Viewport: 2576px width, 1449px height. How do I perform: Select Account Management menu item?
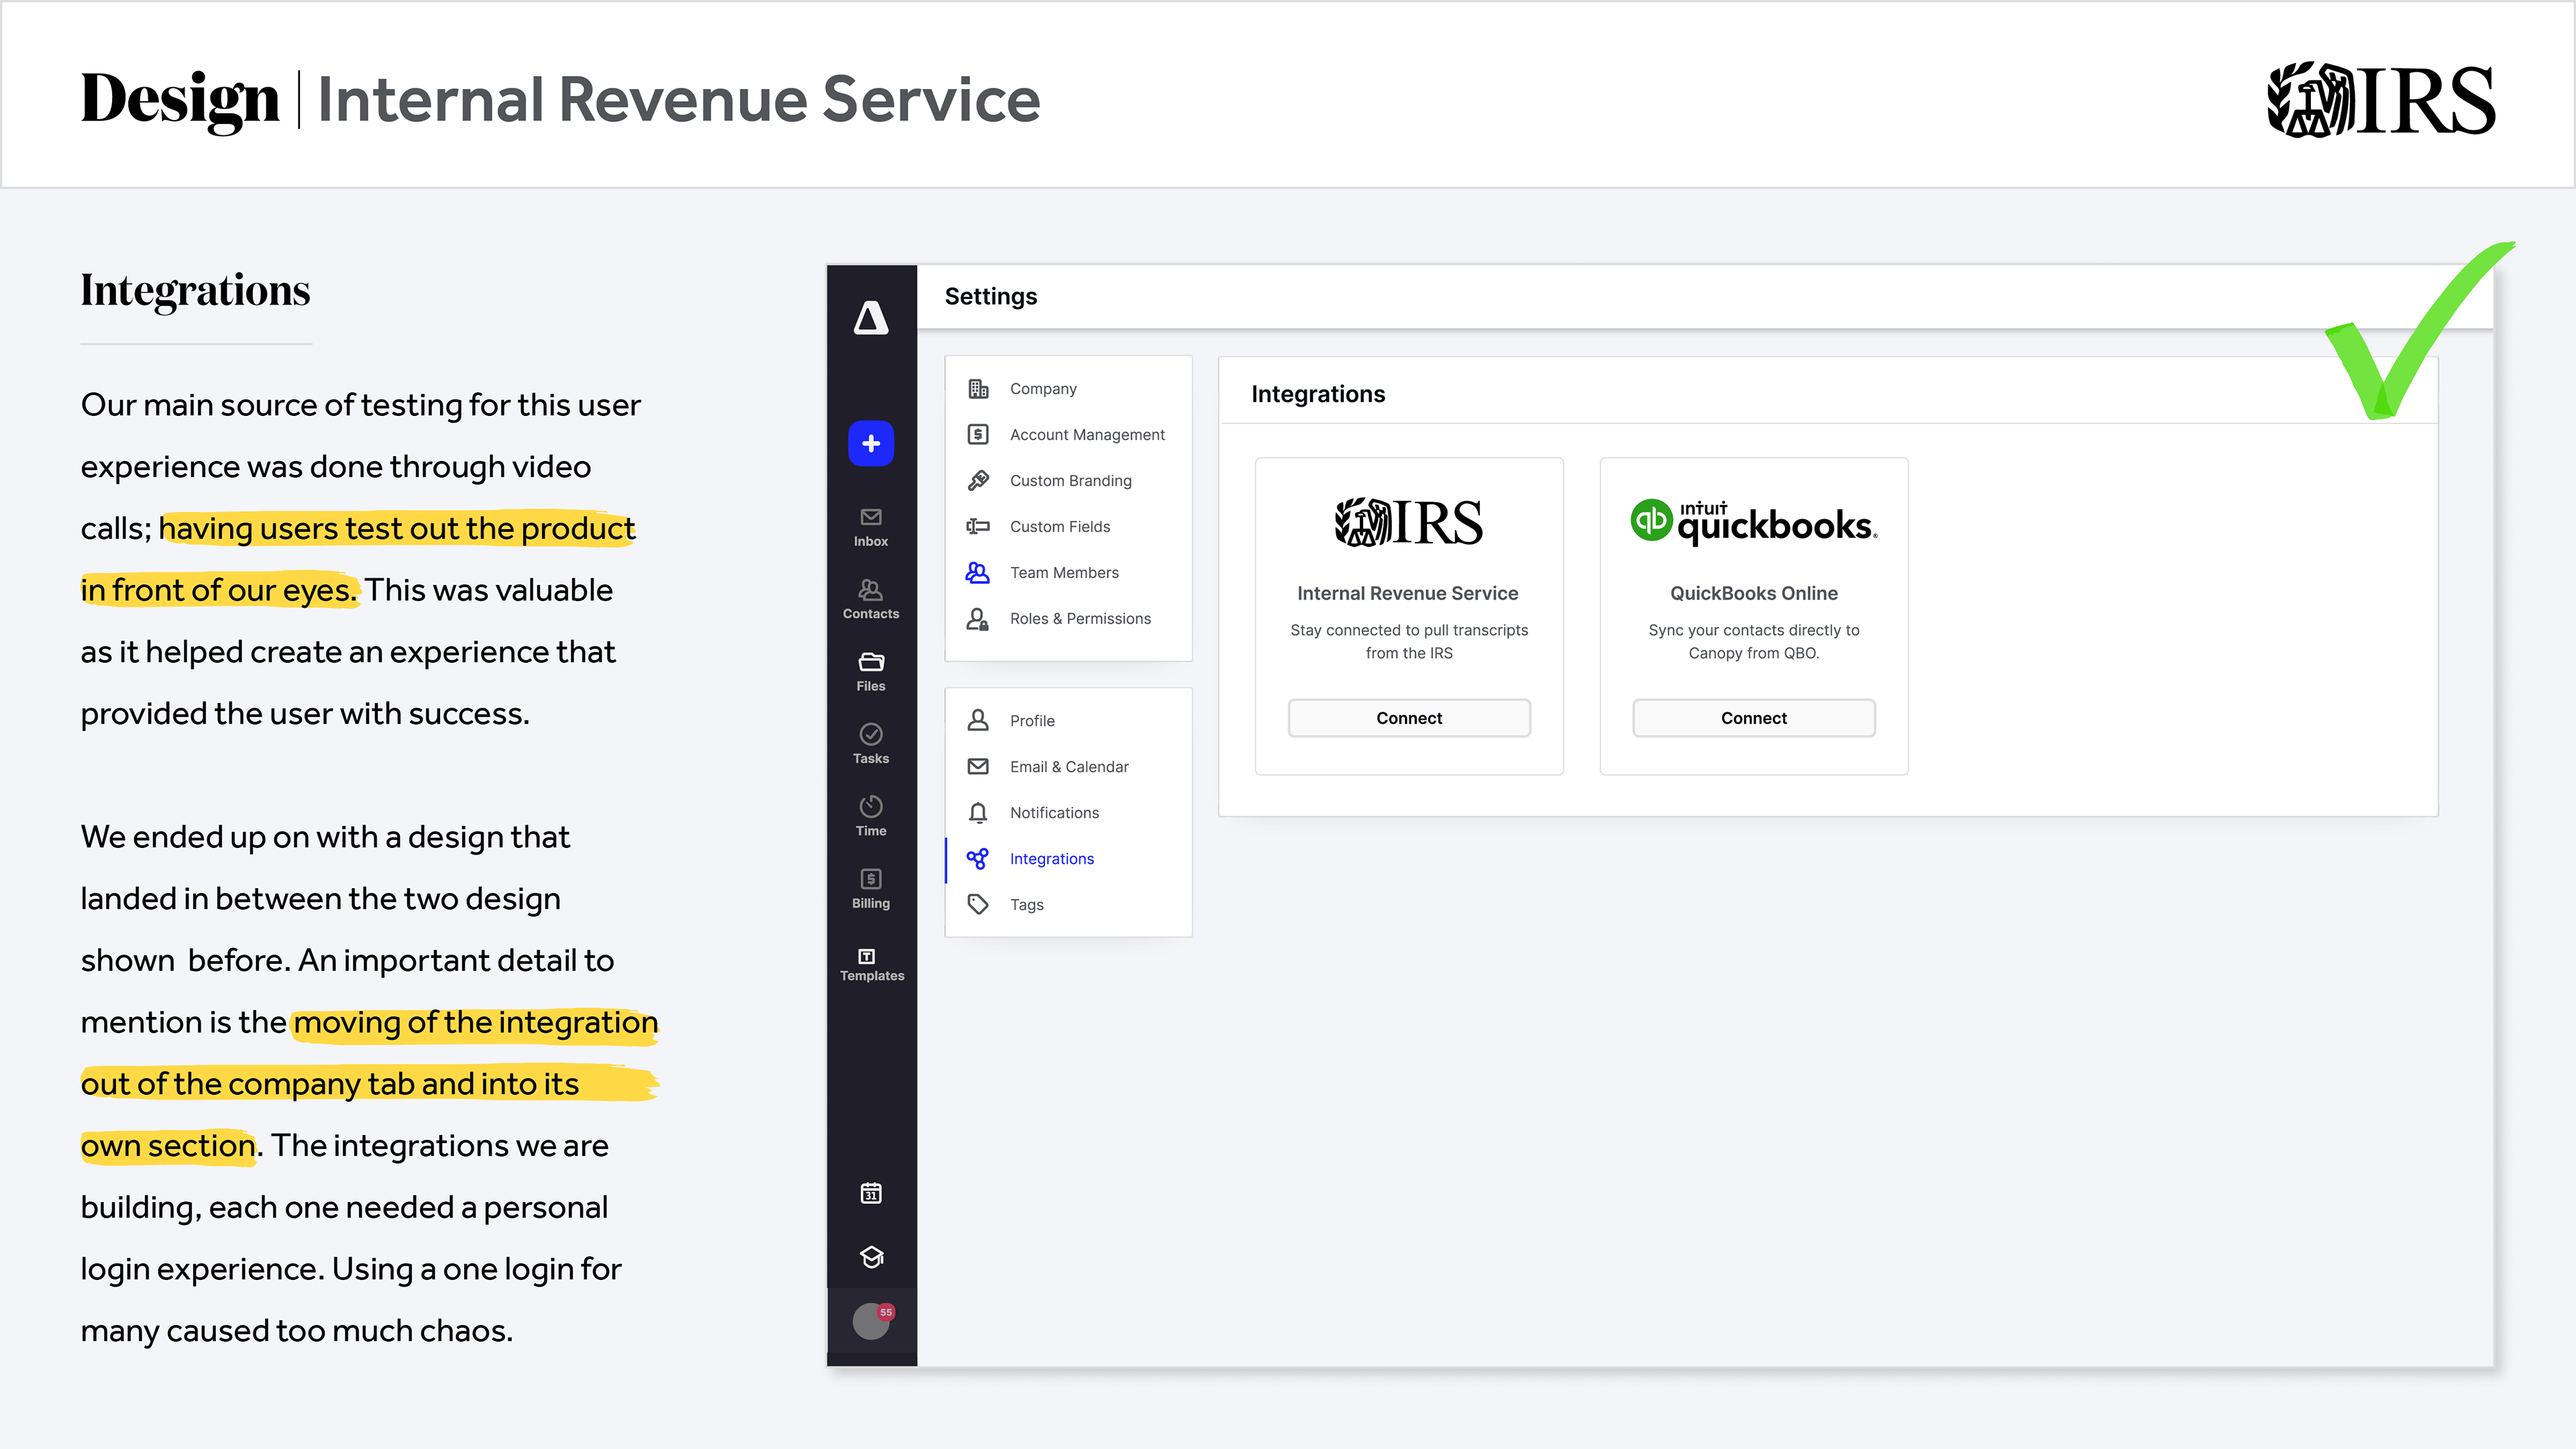pyautogui.click(x=1068, y=434)
